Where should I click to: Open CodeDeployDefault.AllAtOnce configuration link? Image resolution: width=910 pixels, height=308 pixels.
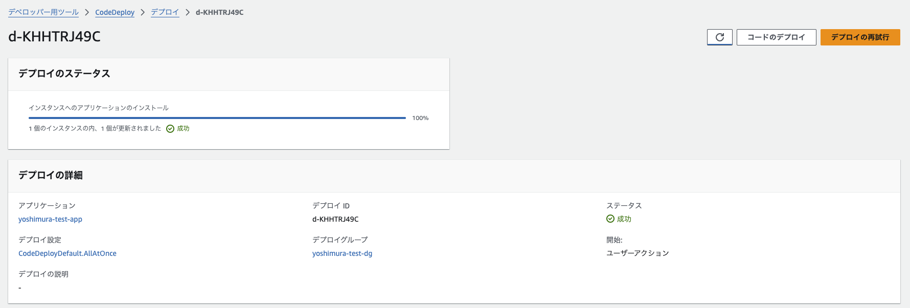point(67,253)
